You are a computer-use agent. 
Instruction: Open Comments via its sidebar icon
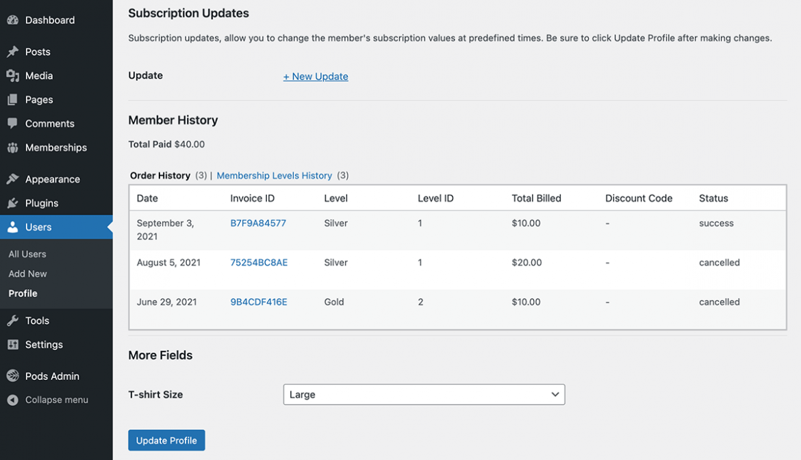click(12, 123)
